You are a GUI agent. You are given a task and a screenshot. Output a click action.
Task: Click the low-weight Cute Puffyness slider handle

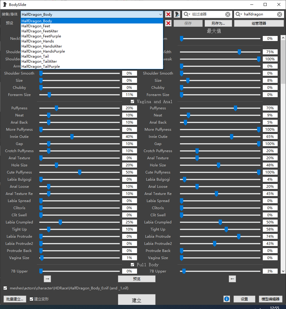pyautogui.click(x=80, y=172)
